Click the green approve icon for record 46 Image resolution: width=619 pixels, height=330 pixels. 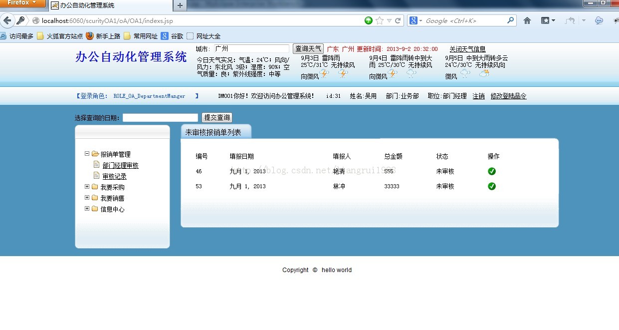(492, 171)
